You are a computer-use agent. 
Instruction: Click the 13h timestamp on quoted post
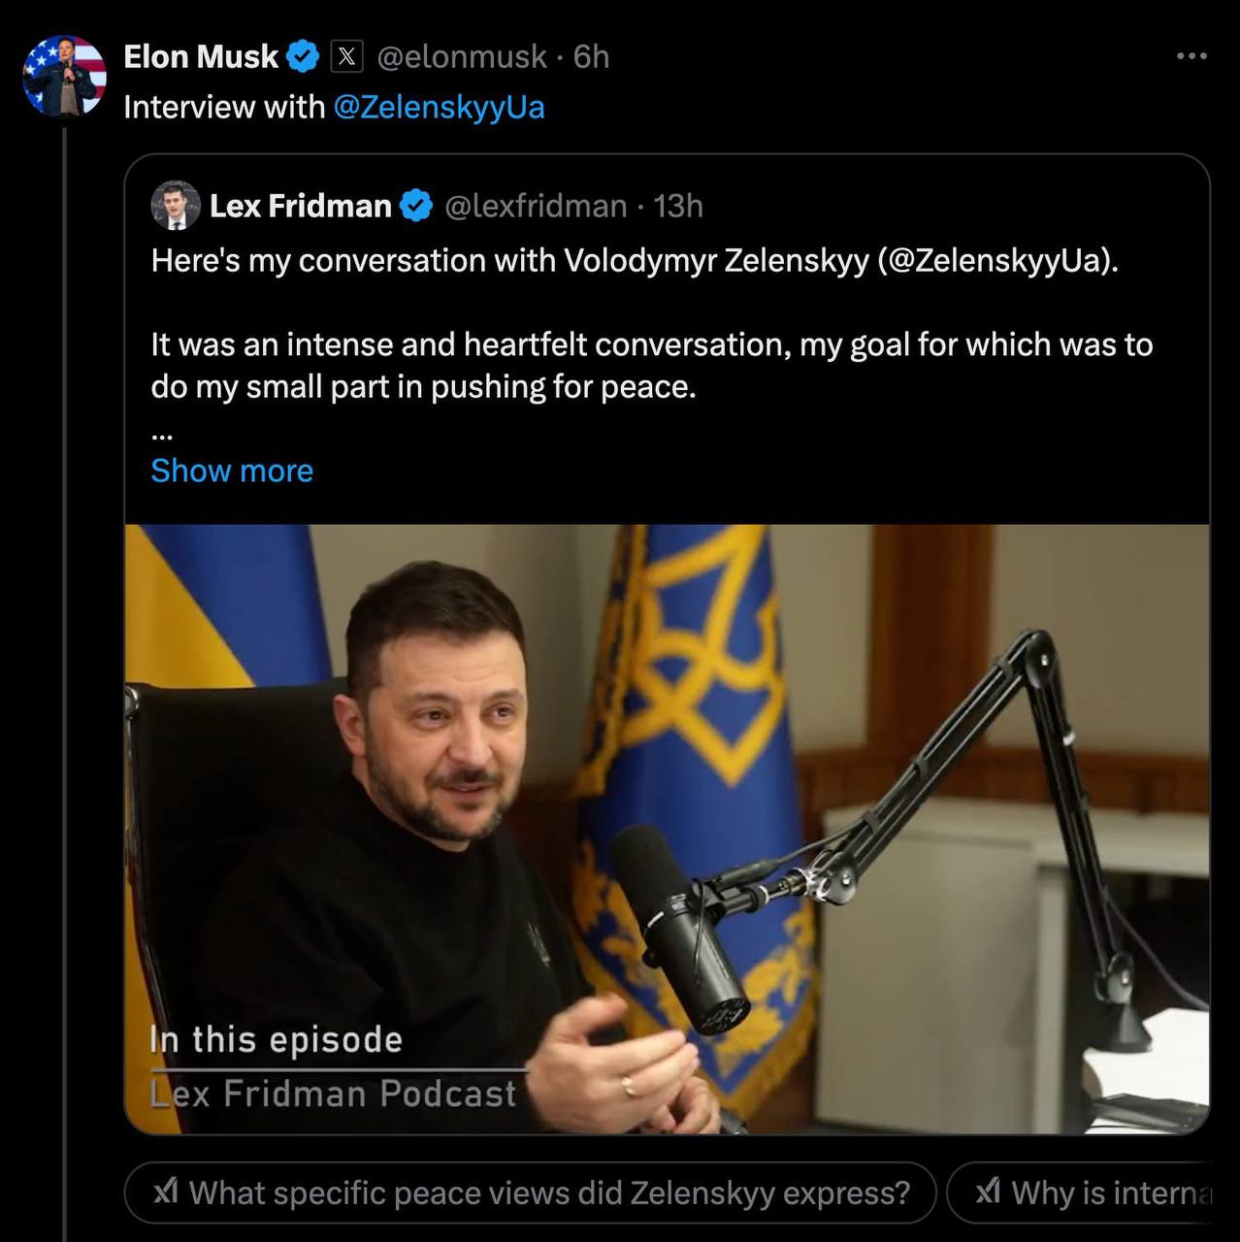coord(678,206)
